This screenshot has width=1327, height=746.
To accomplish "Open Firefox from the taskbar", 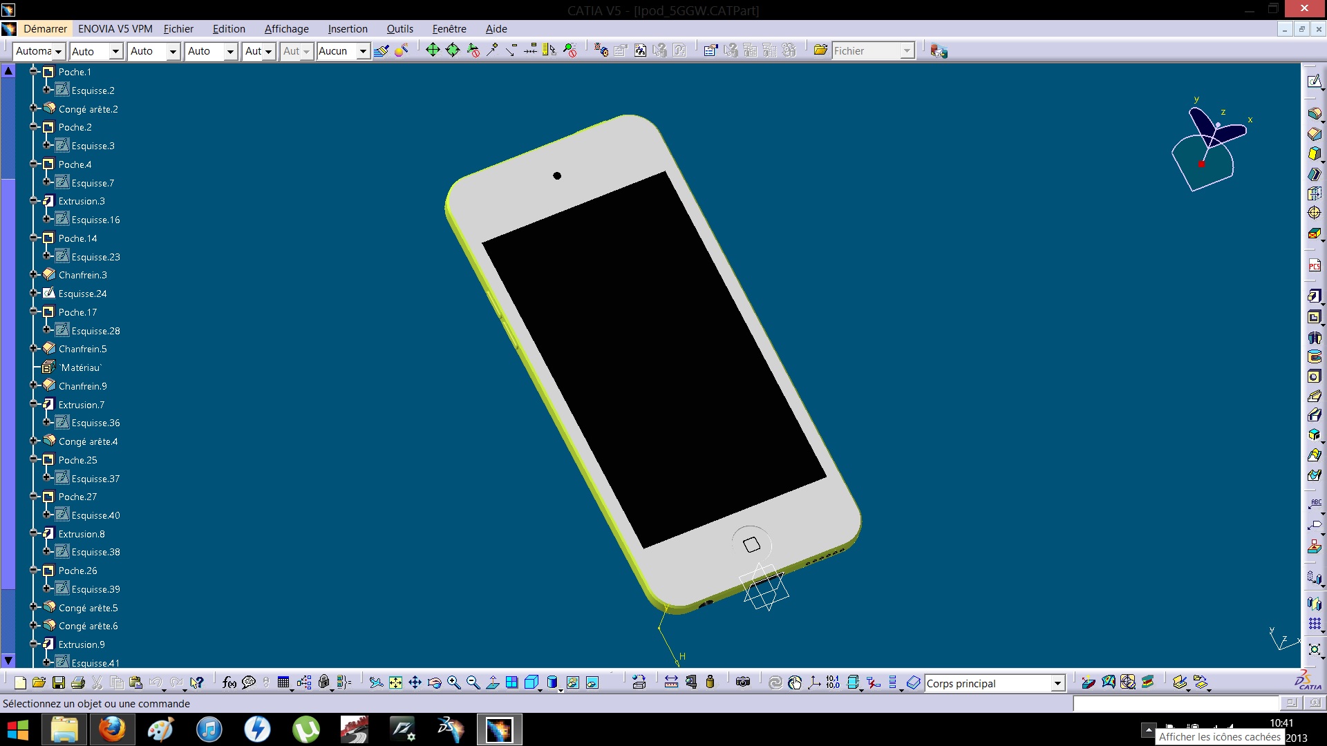I will point(112,729).
